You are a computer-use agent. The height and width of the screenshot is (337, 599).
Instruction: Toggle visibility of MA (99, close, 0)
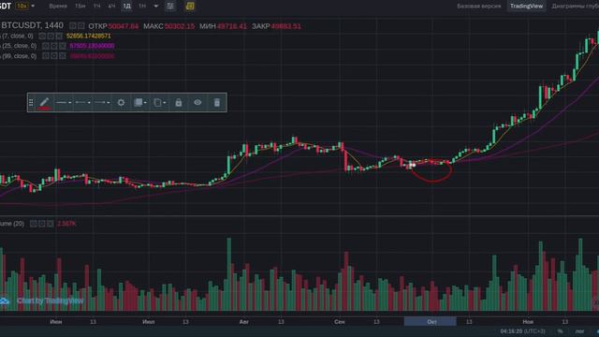[46, 56]
